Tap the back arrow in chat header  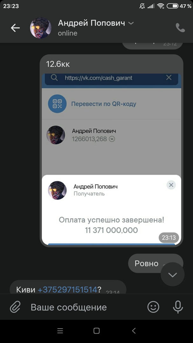click(x=15, y=28)
